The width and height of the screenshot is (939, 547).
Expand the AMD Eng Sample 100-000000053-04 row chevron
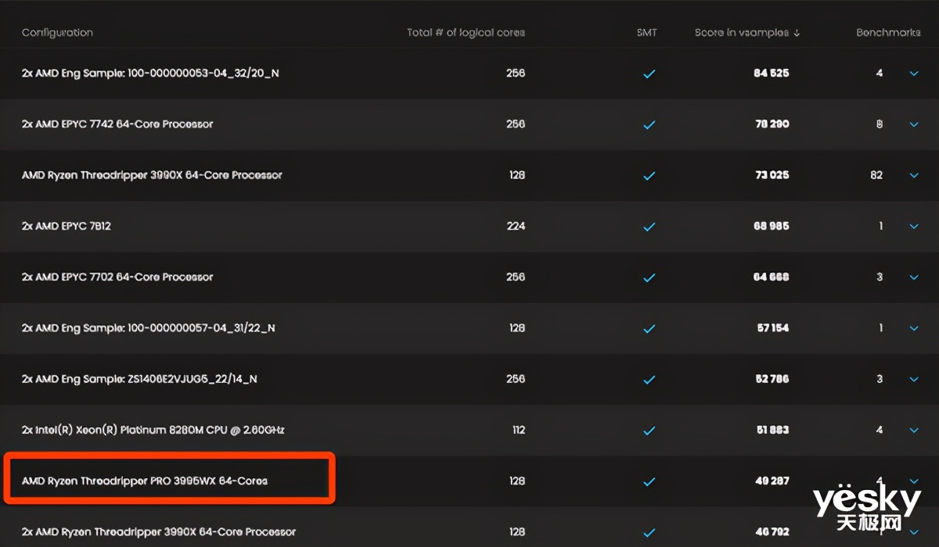(913, 73)
